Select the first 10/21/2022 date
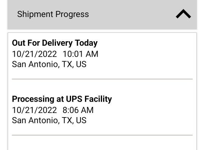Viewport: 204px width, 150px height. (x=34, y=54)
